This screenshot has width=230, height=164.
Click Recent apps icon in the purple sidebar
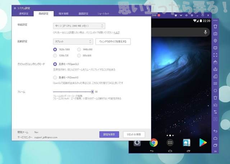point(215,145)
